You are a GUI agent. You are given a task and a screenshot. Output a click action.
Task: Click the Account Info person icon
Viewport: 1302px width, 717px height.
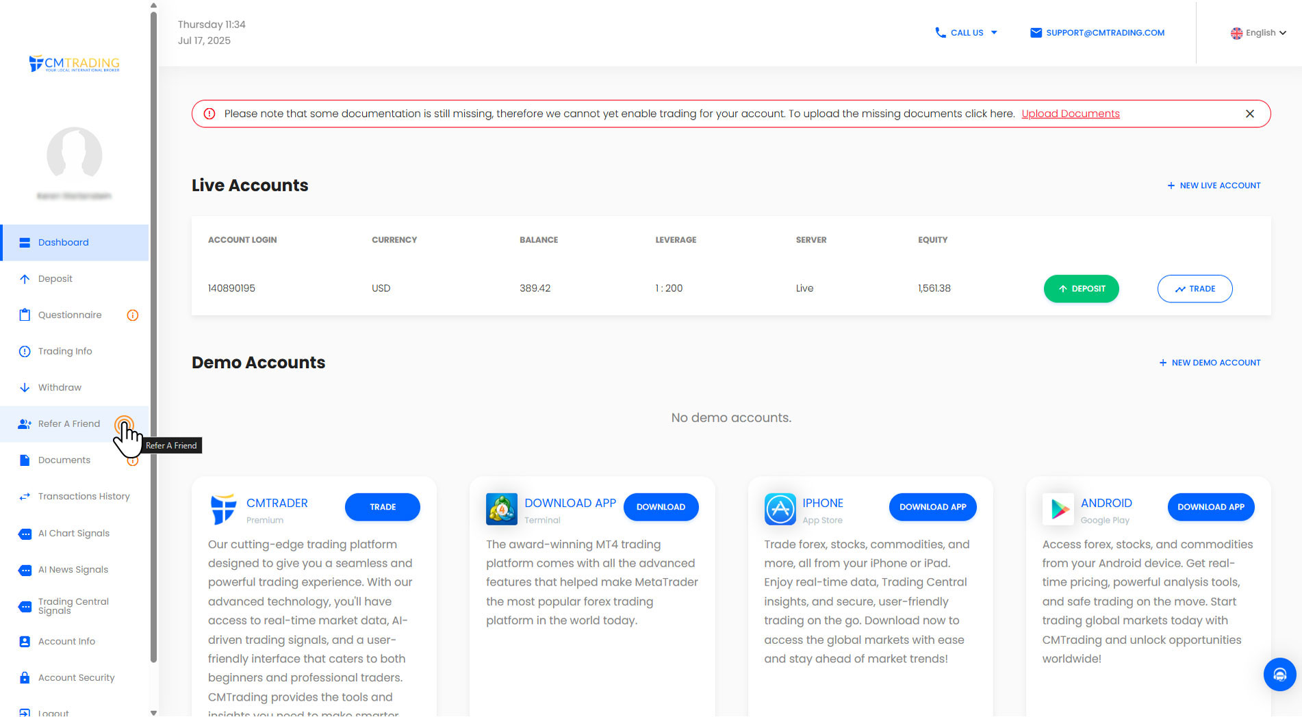coord(25,642)
